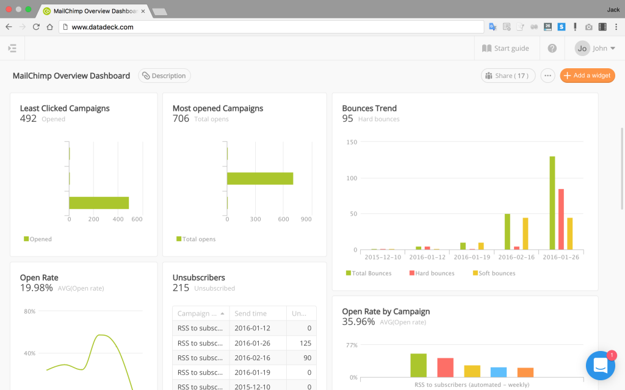Screen dimensions: 625x390
Task: Reload the page with the refresh icon
Action: 36,27
